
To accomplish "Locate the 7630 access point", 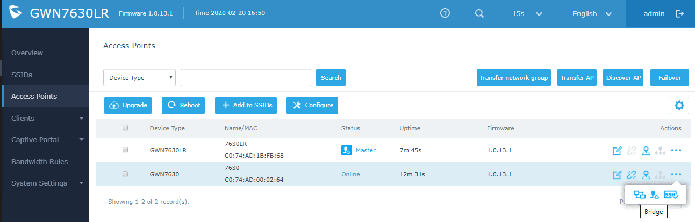I will [x=647, y=174].
